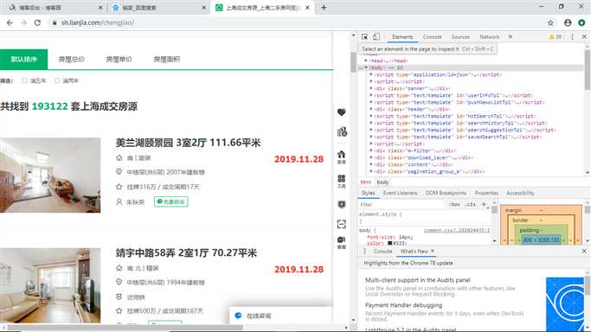The image size is (591, 332).
Task: Click the black color swatch for #333
Action: (389, 243)
